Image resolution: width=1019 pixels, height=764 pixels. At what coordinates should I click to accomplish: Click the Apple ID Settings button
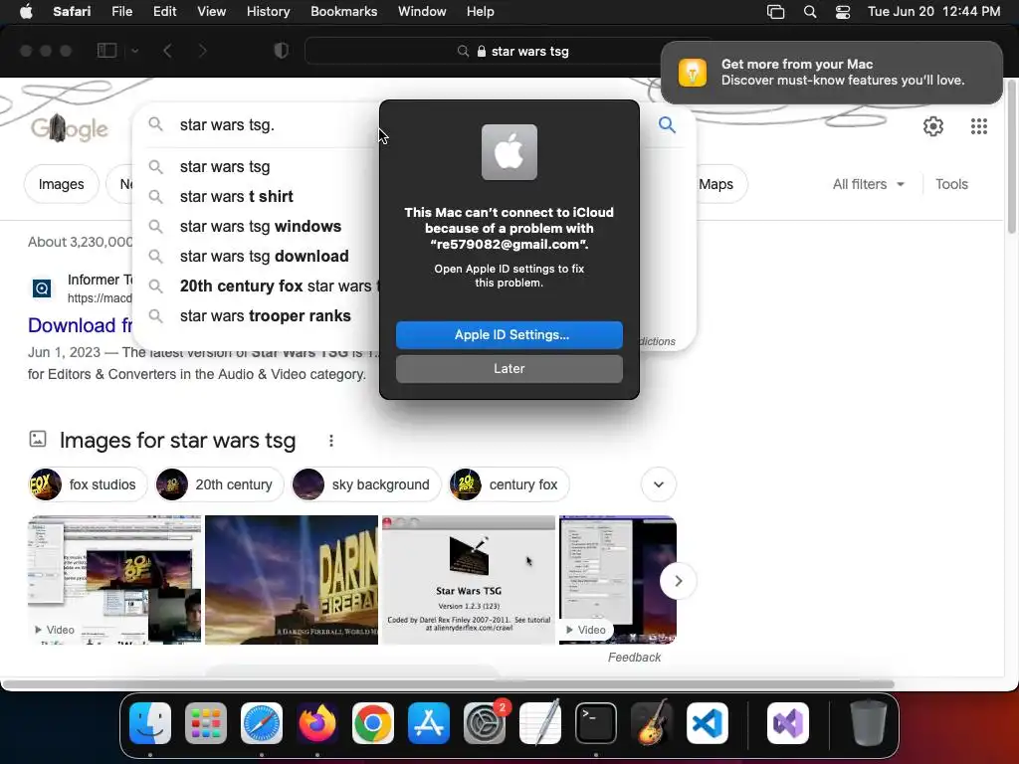(x=509, y=334)
